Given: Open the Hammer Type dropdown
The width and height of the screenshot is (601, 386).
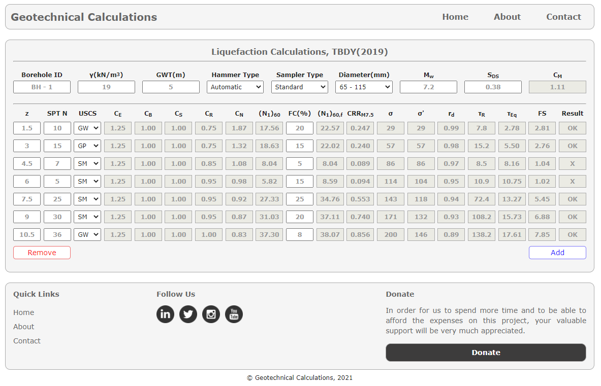Looking at the screenshot, I should click(x=235, y=87).
